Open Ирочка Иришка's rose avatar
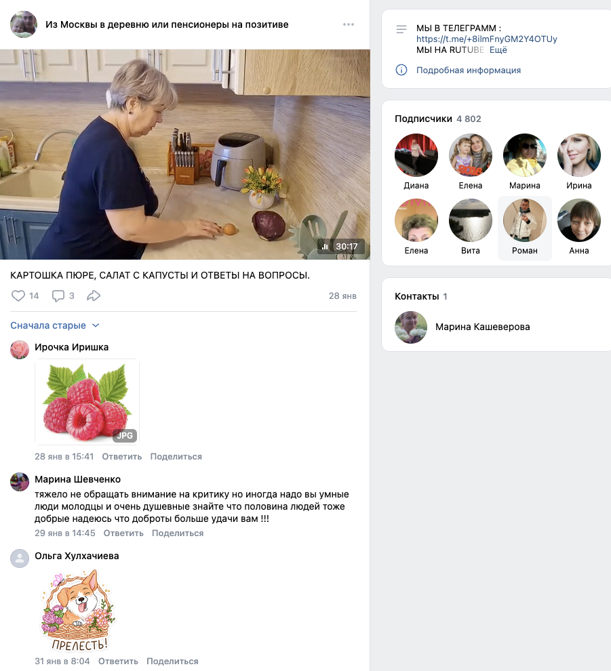This screenshot has height=671, width=611. pos(19,350)
